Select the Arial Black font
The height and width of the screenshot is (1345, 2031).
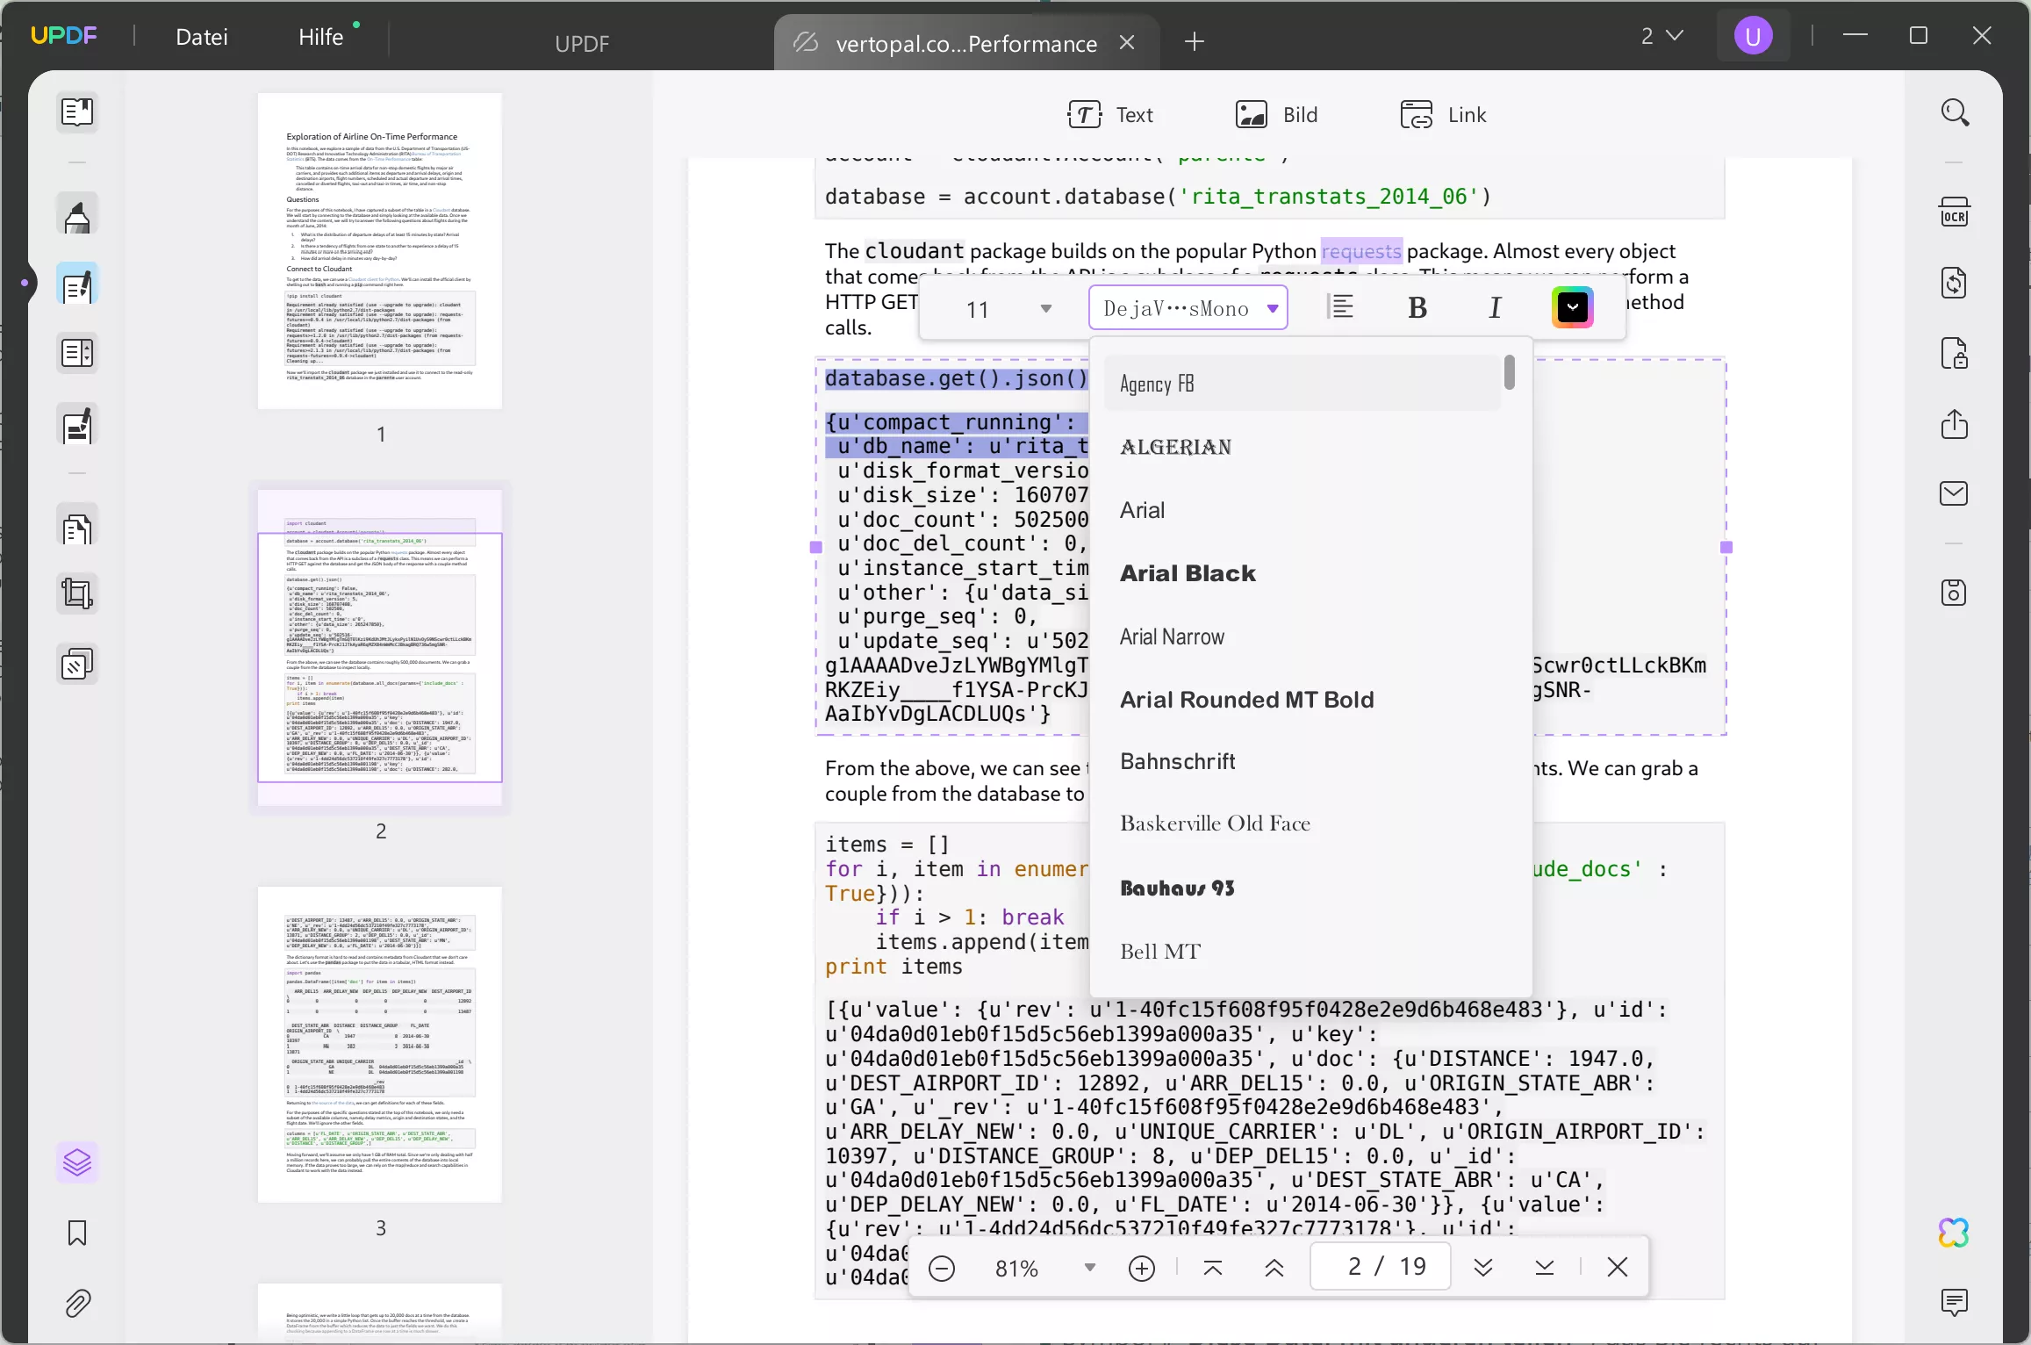tap(1187, 572)
